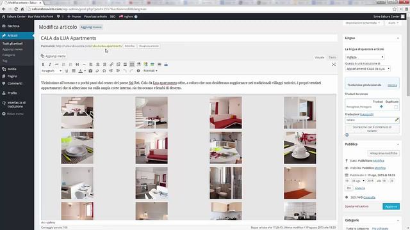Apply strikethrough formatting in toolbar

[x=57, y=65]
